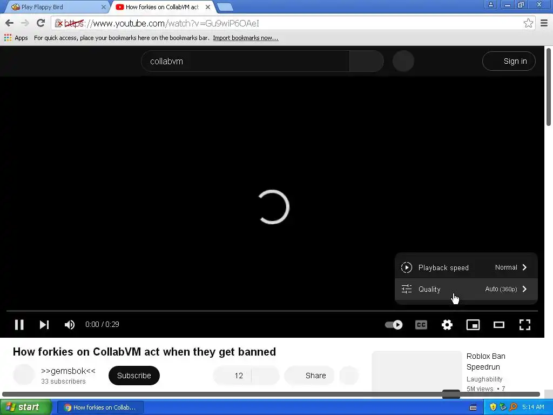Click the 5:14 AM system clock
The width and height of the screenshot is (553, 415).
coord(533,407)
